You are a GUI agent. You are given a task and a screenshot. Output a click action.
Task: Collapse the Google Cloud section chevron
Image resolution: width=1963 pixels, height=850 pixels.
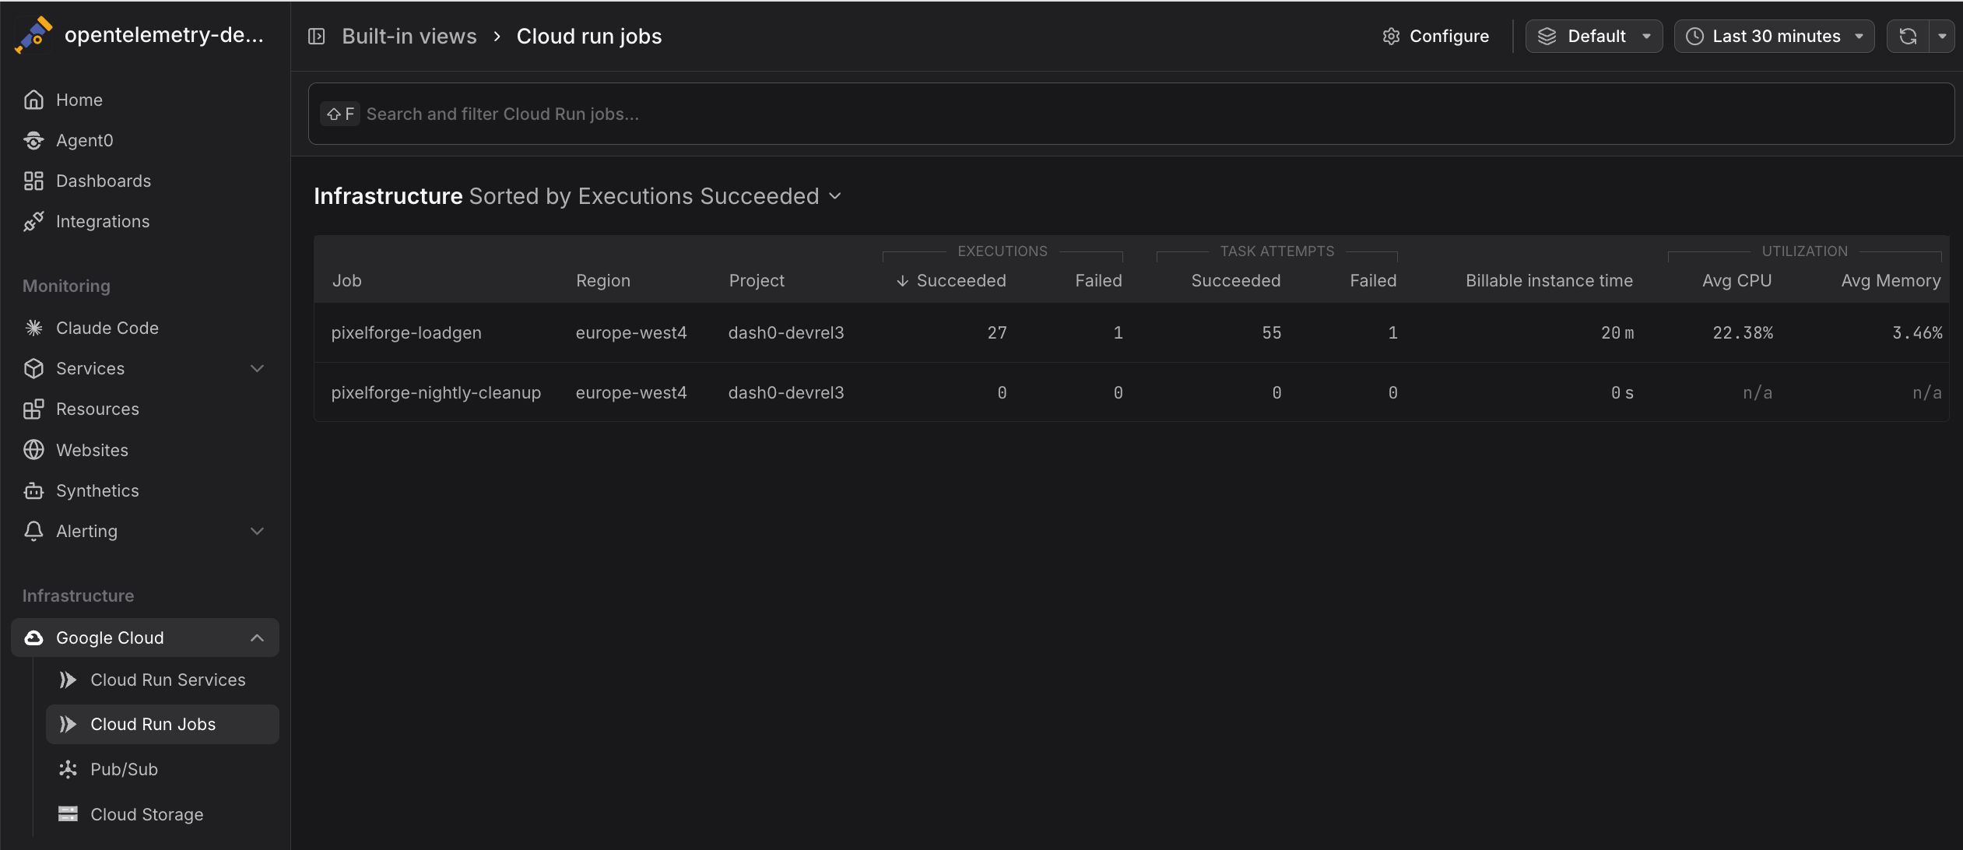pyautogui.click(x=257, y=637)
